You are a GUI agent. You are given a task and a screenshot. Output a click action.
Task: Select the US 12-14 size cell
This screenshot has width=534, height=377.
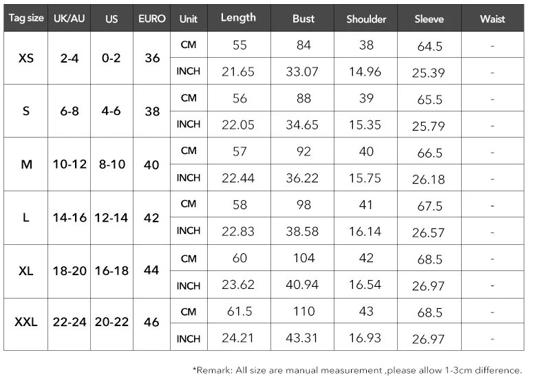(x=111, y=218)
